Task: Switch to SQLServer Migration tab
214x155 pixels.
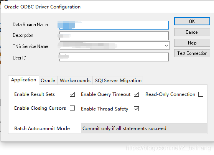Action: pyautogui.click(x=118, y=81)
